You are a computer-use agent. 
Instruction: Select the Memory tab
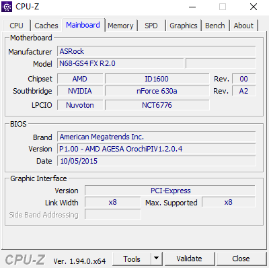120,26
